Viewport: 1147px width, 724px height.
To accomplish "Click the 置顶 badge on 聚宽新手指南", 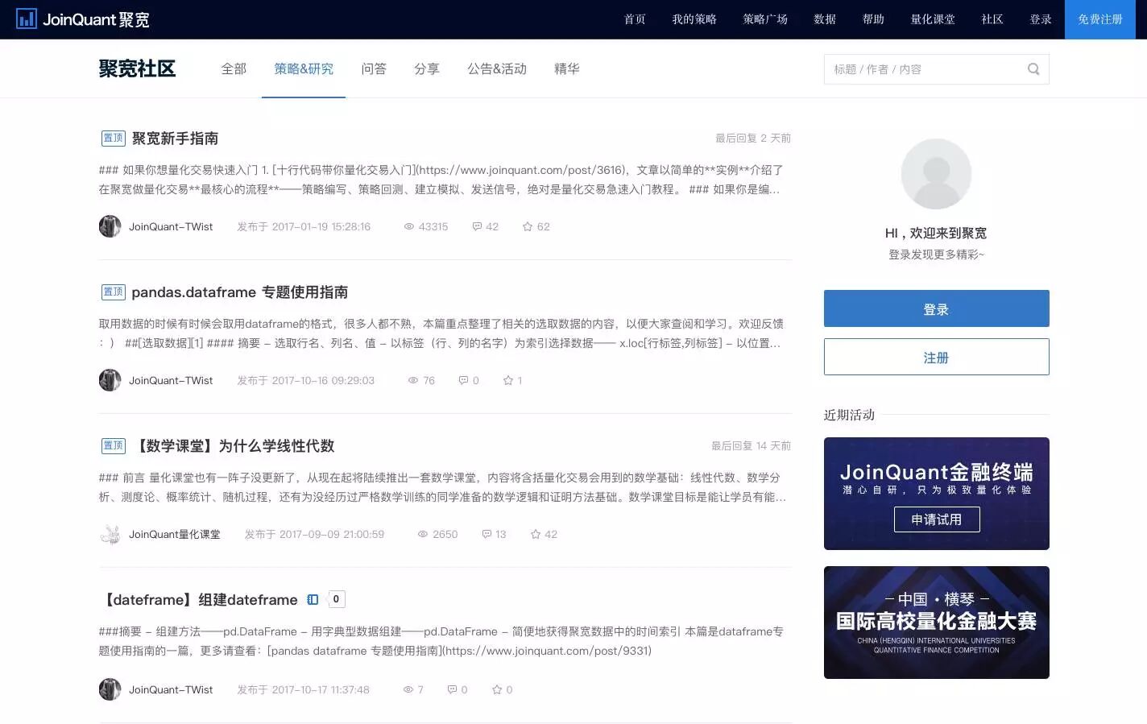I will (x=114, y=139).
